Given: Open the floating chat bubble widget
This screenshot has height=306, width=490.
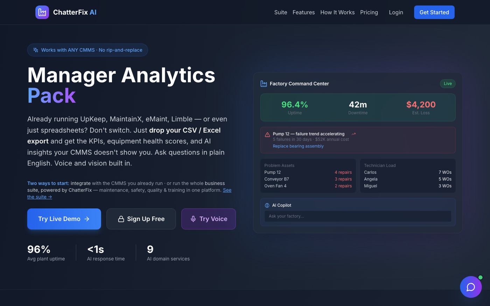Looking at the screenshot, I should point(471,287).
